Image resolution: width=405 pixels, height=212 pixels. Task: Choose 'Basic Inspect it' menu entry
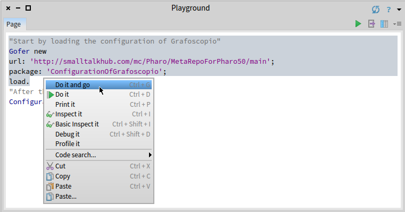coord(98,124)
